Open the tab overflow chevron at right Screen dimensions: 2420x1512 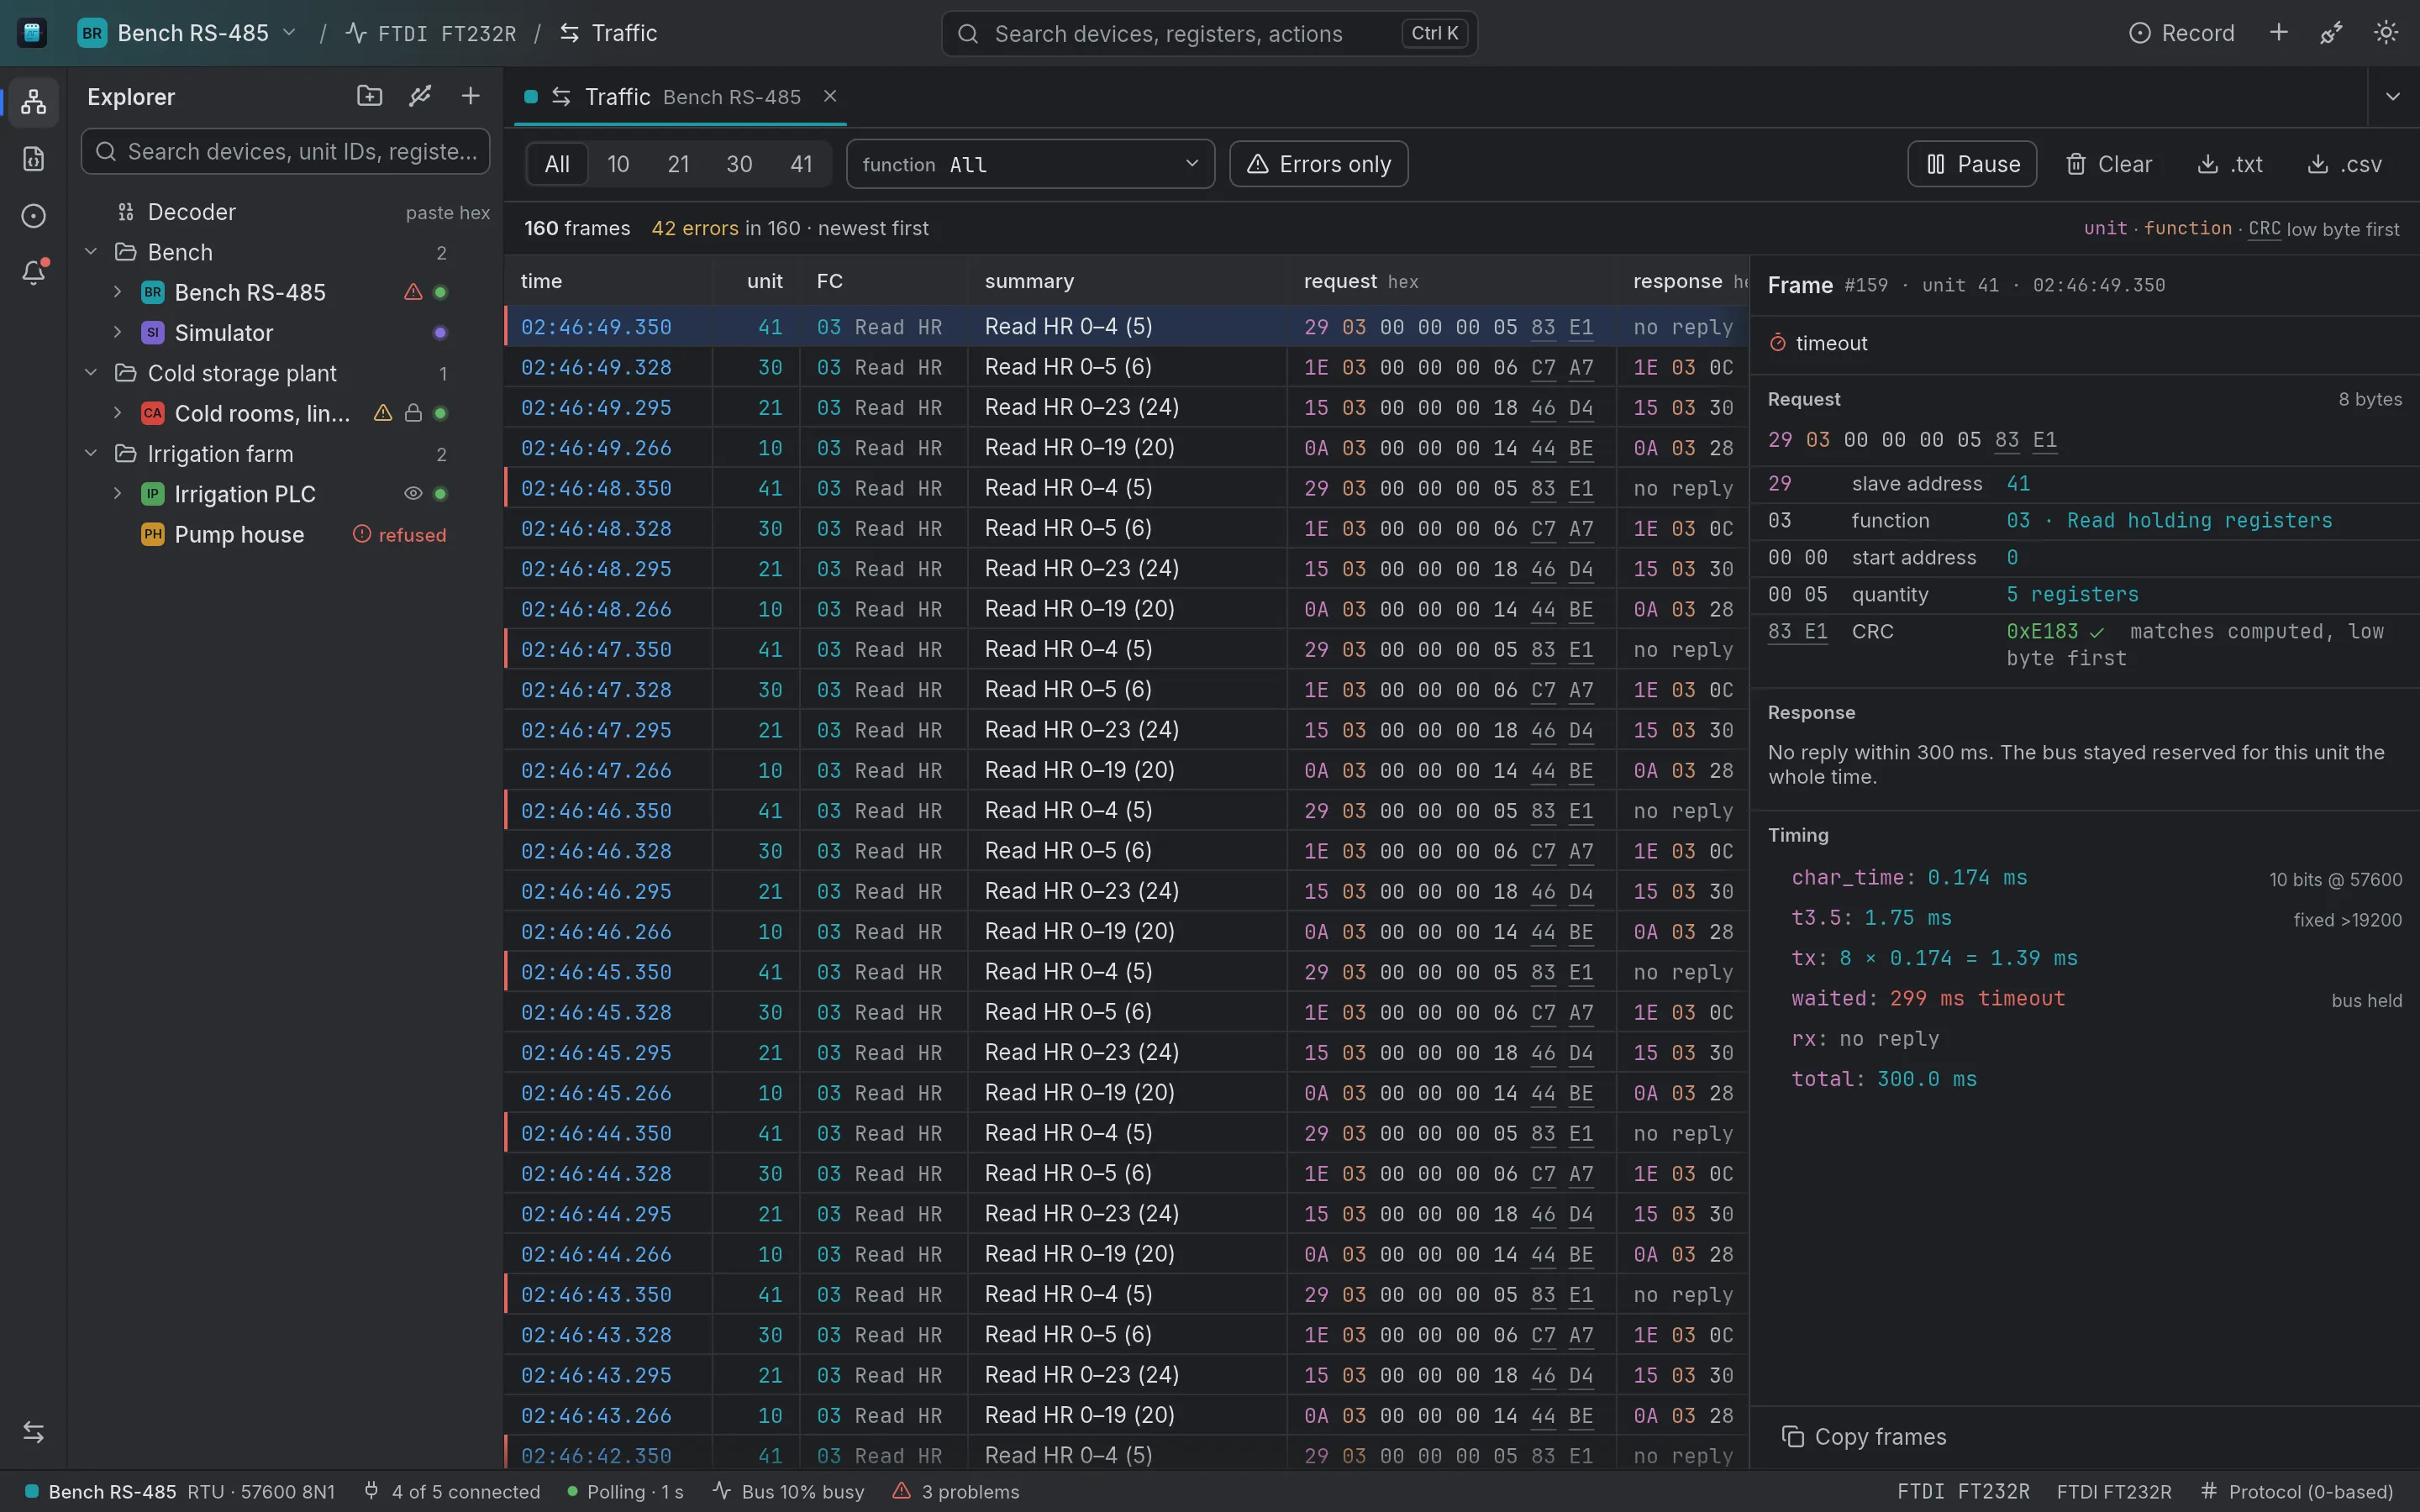point(2393,97)
